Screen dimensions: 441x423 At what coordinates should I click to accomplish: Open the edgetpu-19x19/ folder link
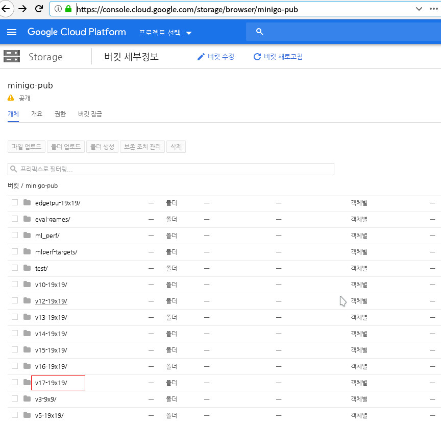pos(58,203)
